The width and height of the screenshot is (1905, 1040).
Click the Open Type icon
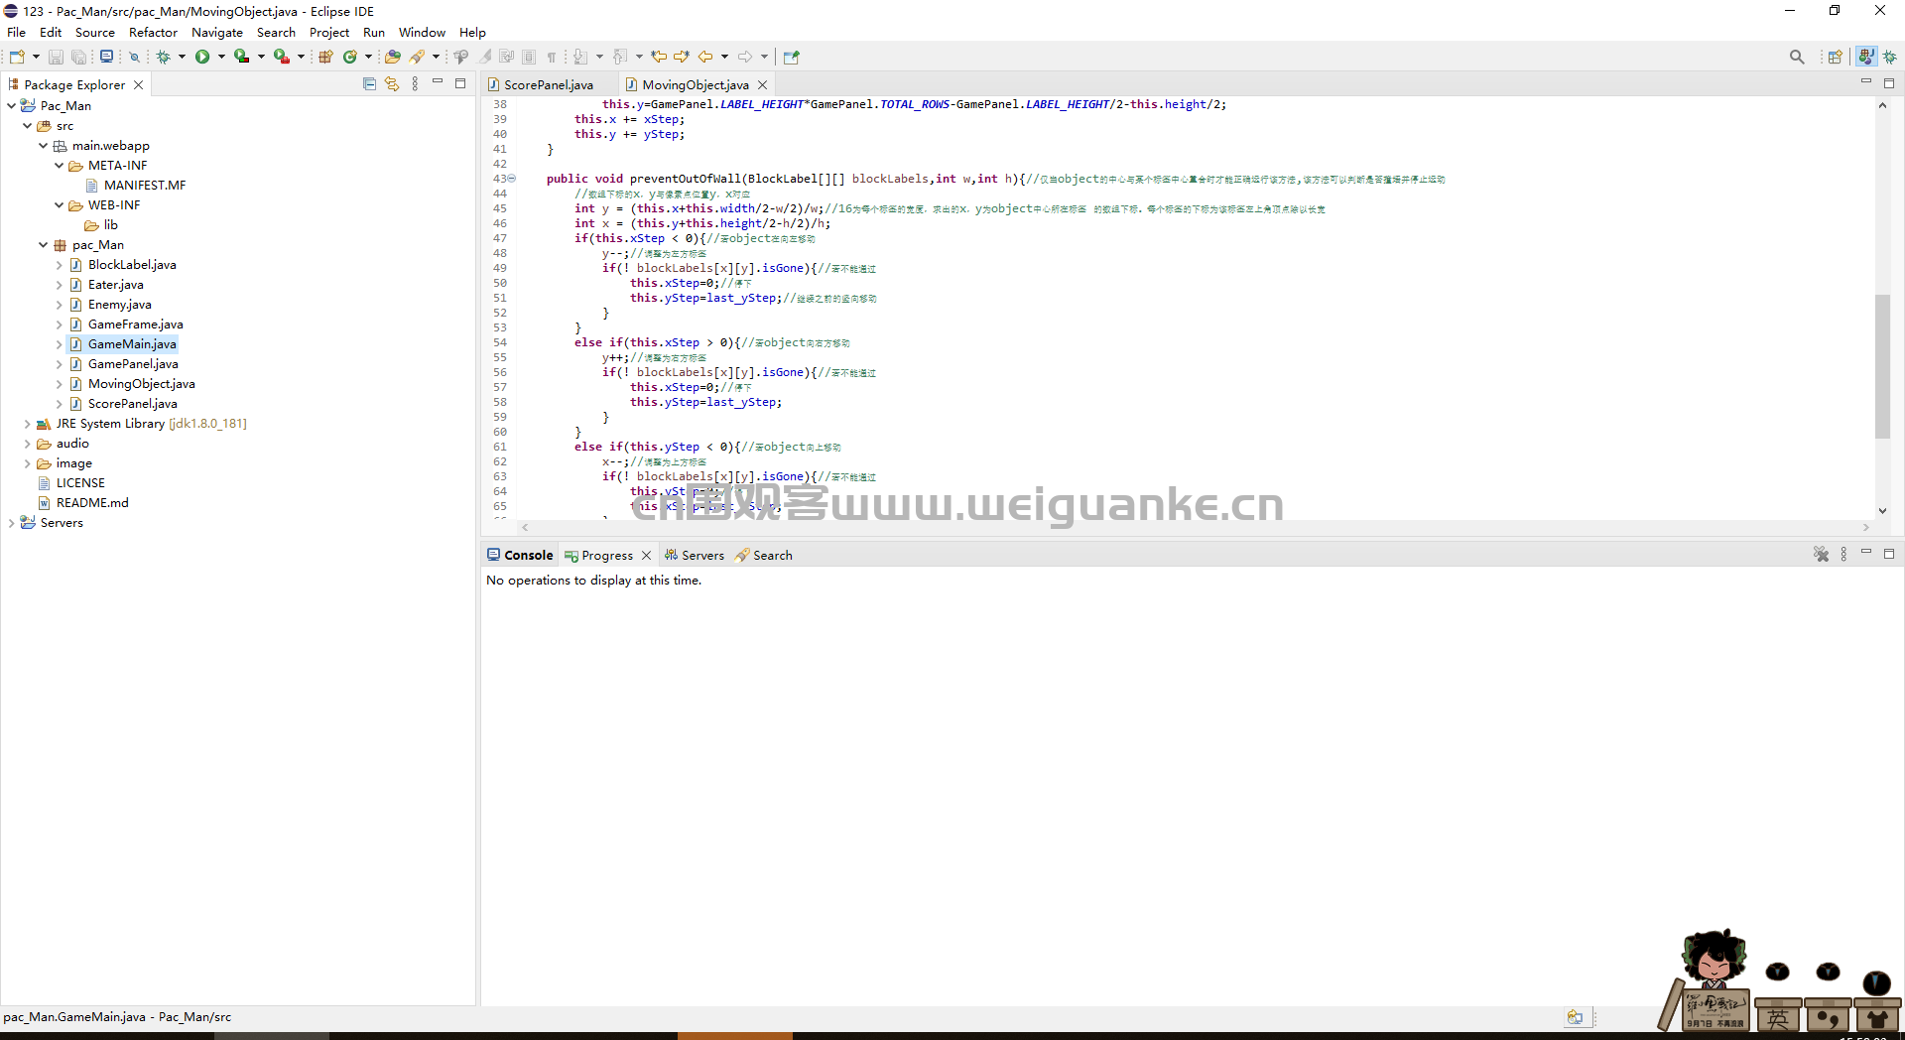(x=393, y=57)
